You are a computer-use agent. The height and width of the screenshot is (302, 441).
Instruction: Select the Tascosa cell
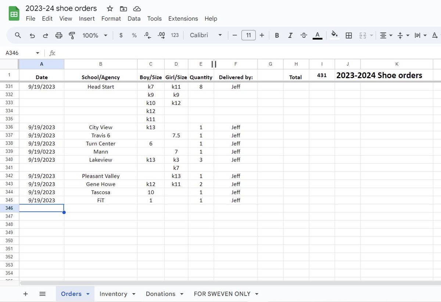tap(101, 192)
